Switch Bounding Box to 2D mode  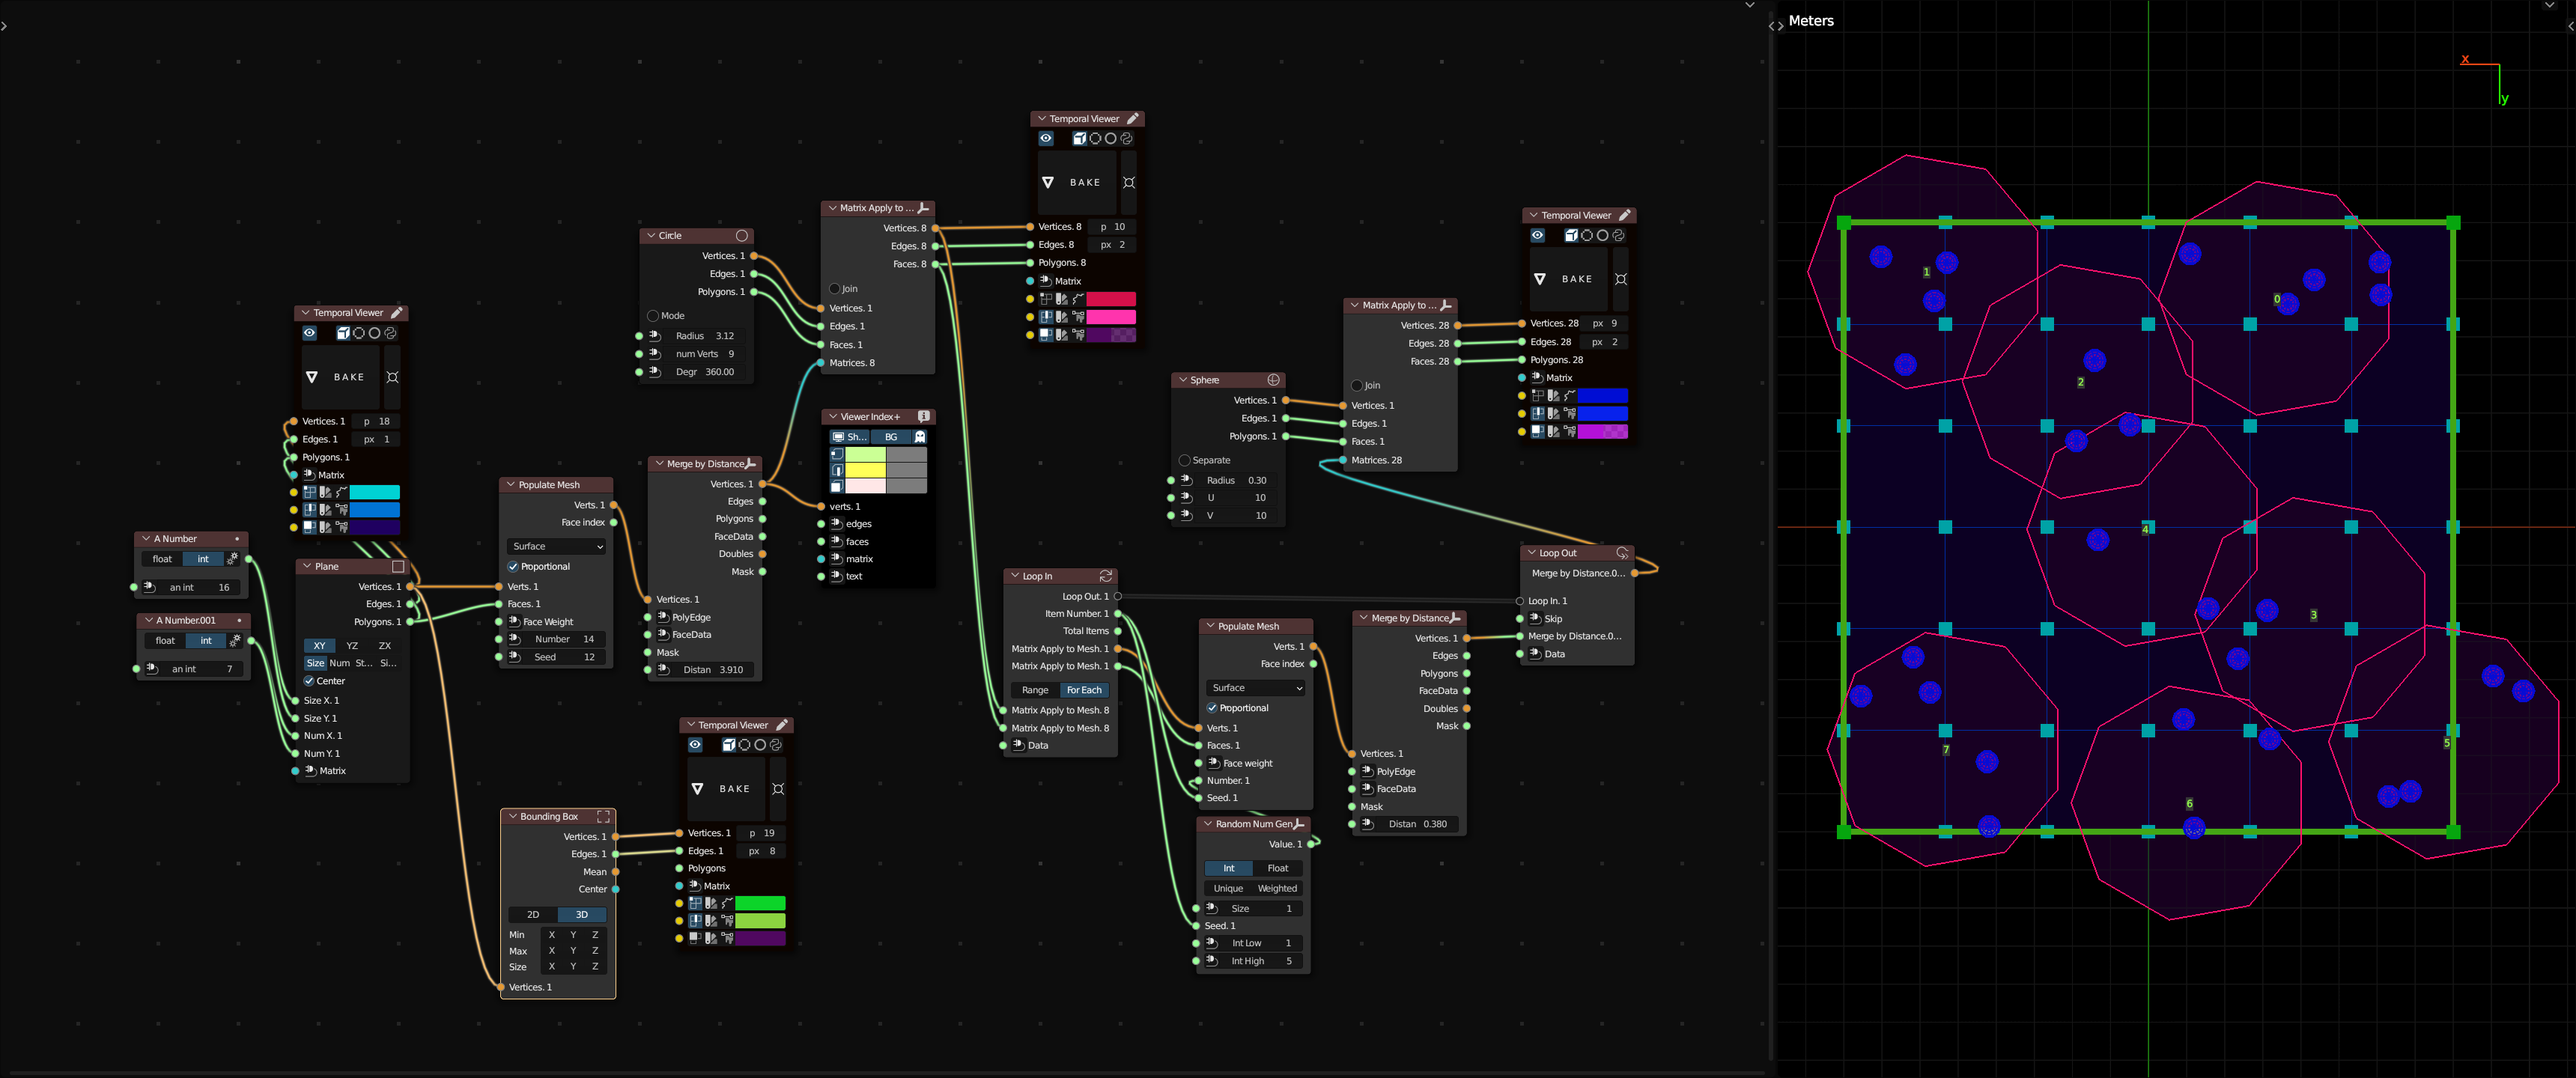(533, 915)
